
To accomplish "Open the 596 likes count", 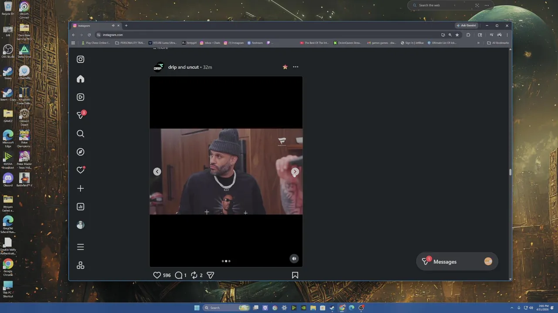I will click(167, 275).
